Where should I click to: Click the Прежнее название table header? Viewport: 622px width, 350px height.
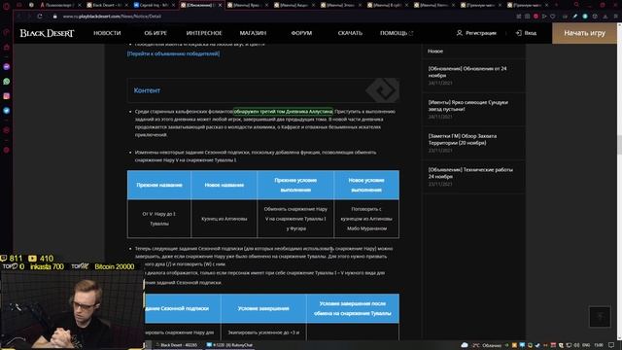click(159, 185)
